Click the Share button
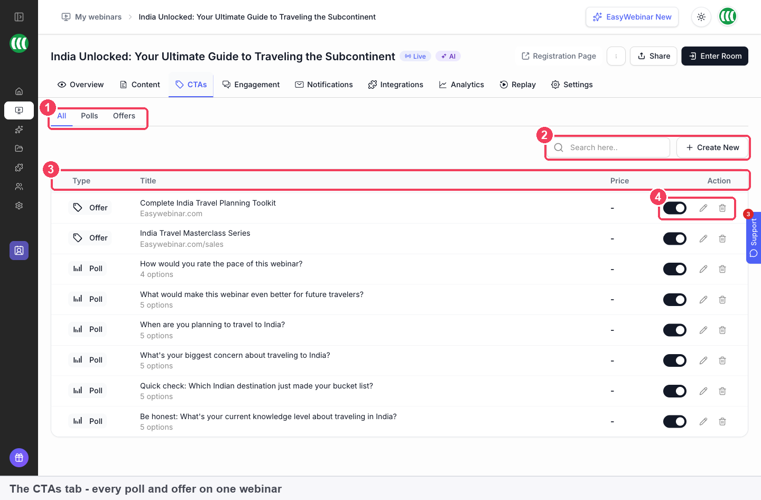Image resolution: width=761 pixels, height=500 pixels. tap(654, 56)
